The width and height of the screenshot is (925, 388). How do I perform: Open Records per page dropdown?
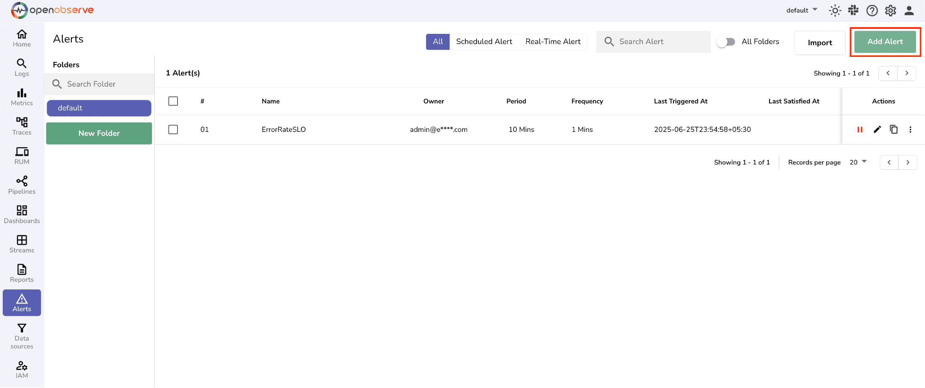pyautogui.click(x=858, y=162)
